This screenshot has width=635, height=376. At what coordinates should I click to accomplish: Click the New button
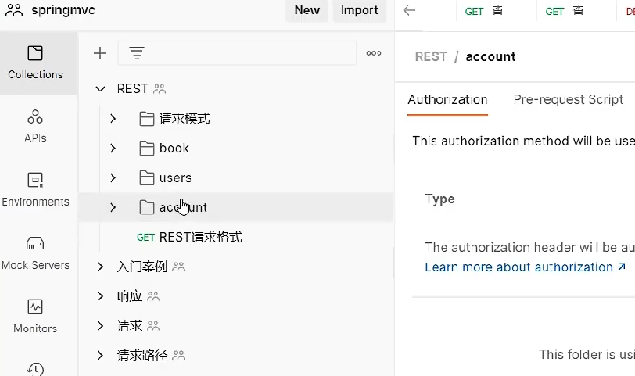(x=307, y=10)
